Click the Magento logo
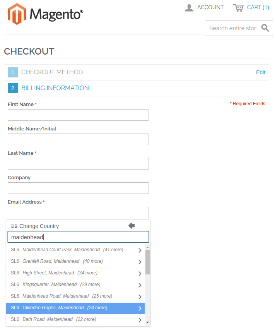The width and height of the screenshot is (275, 329). [x=45, y=14]
